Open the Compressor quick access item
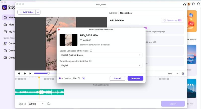The image size is (201, 109). tap(9, 57)
